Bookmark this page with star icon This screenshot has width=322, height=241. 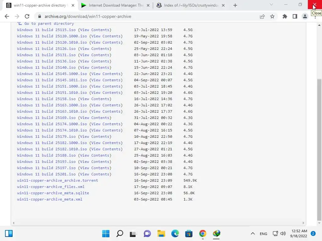point(272,16)
